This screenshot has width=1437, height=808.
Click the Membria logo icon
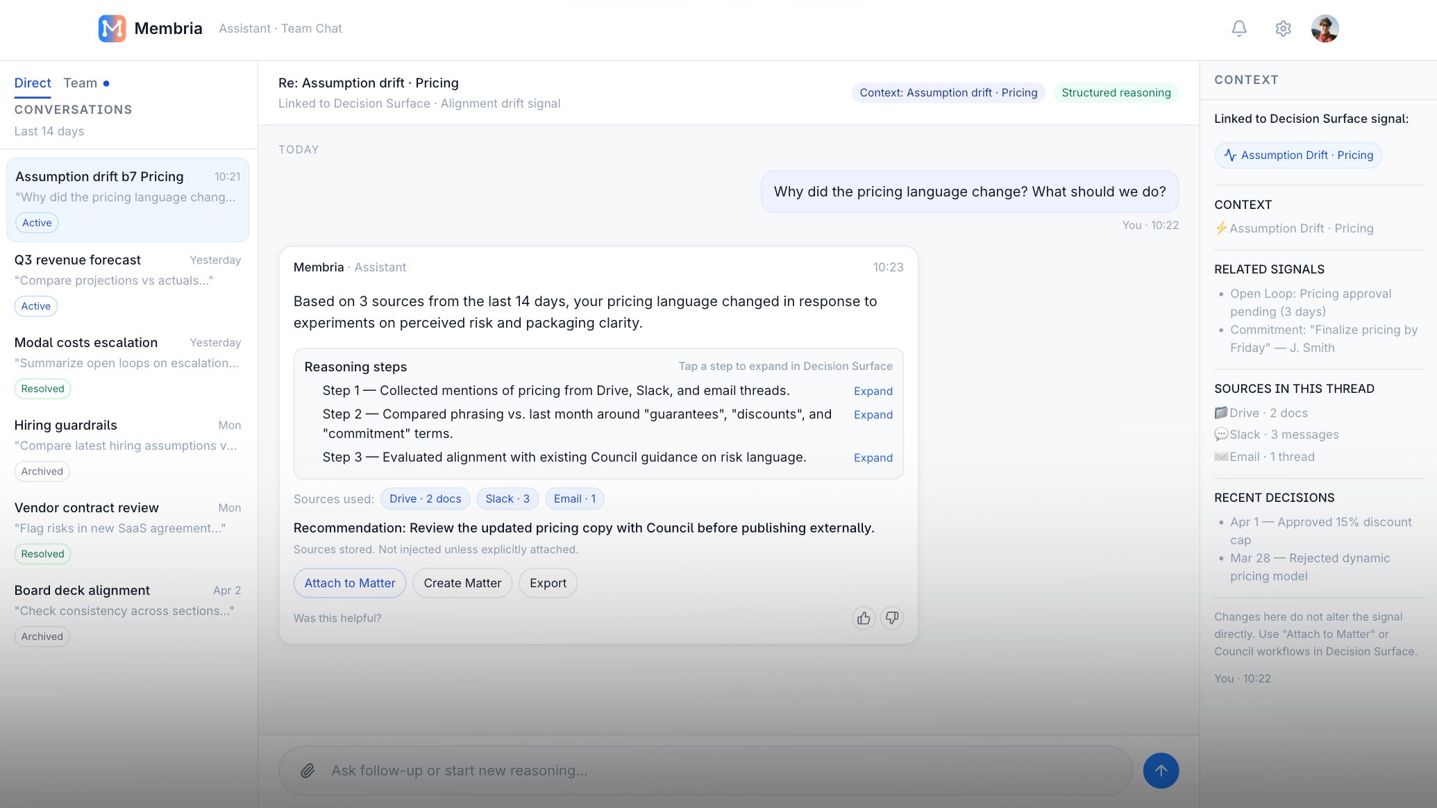pos(112,28)
